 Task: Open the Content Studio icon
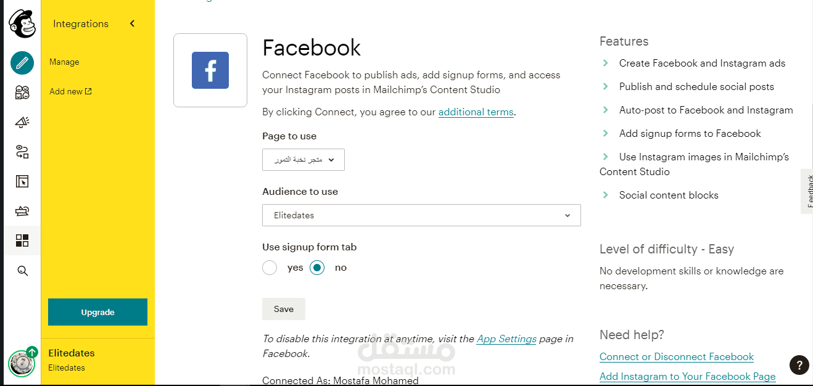[22, 211]
